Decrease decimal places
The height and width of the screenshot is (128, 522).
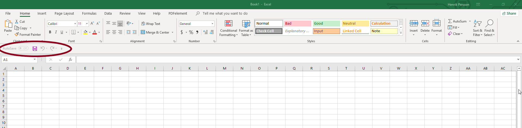click(x=212, y=32)
